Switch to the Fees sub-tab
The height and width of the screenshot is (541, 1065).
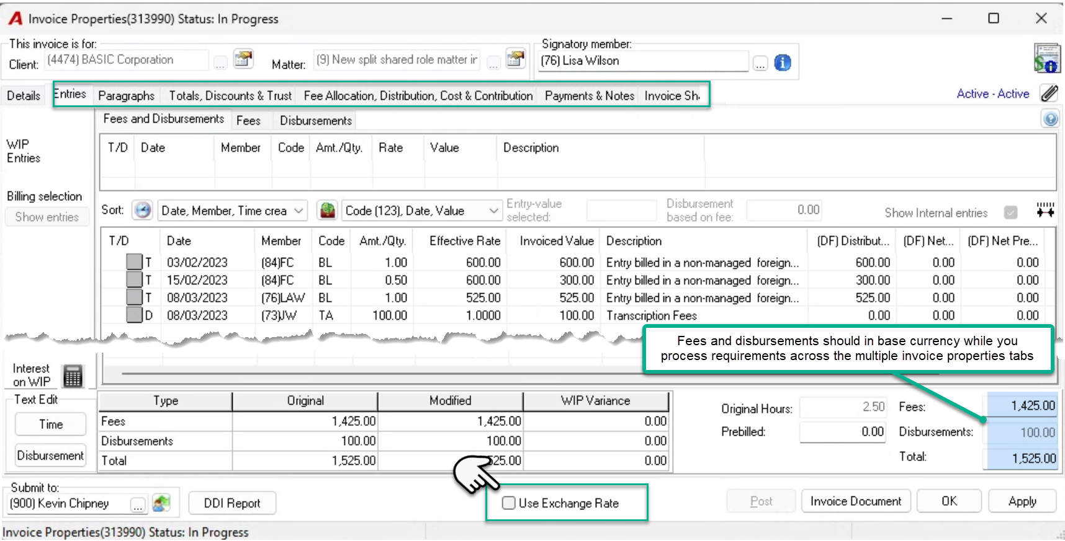pyautogui.click(x=248, y=120)
